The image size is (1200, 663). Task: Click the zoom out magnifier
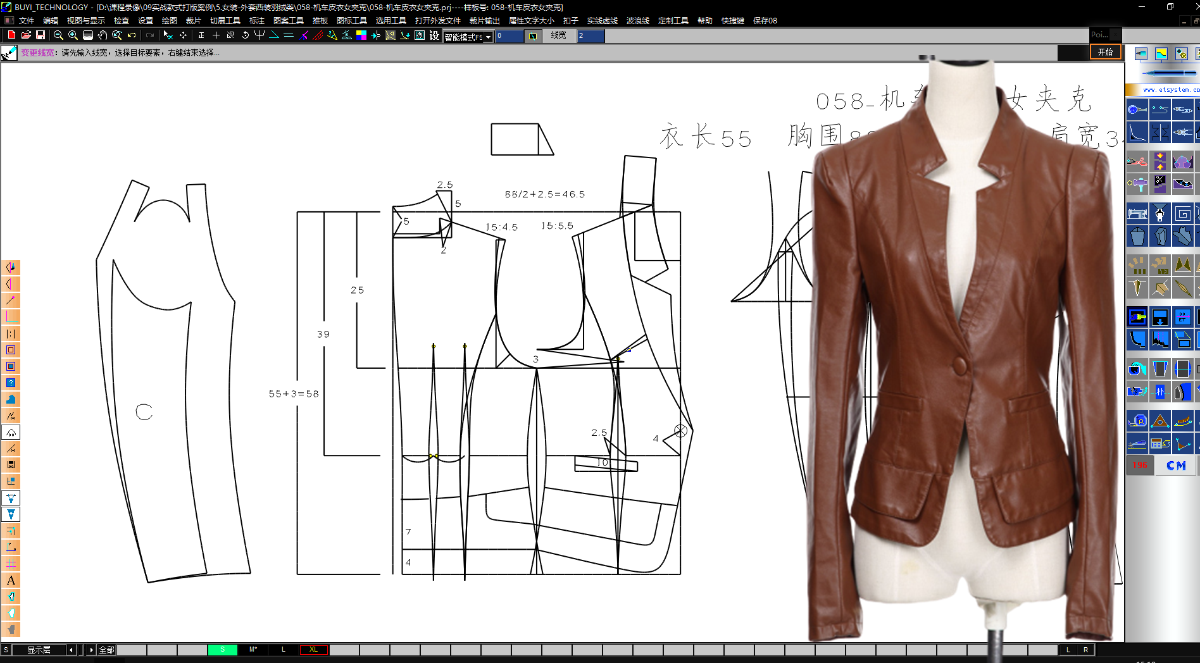click(58, 35)
